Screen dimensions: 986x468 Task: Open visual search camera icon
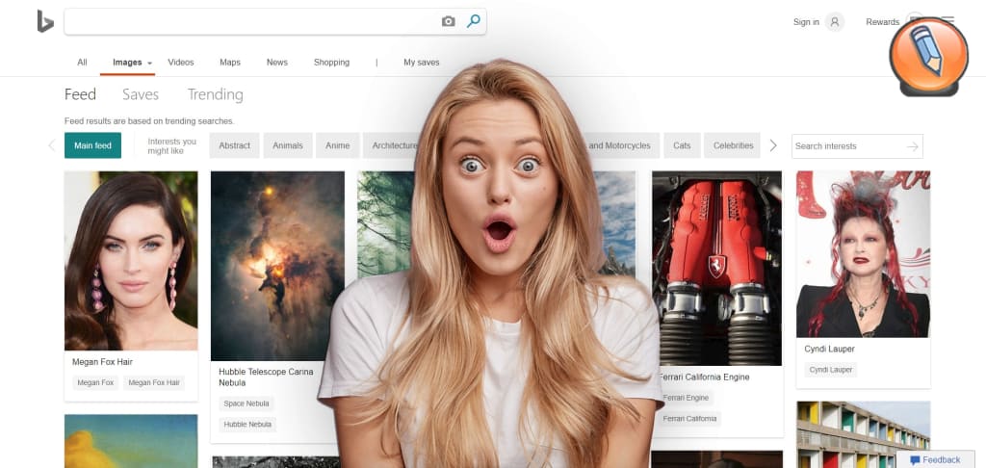pyautogui.click(x=448, y=21)
